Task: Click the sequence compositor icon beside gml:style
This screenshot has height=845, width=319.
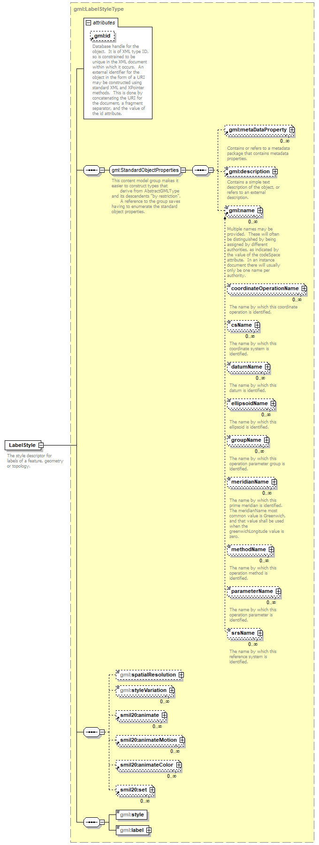Action: pyautogui.click(x=91, y=822)
